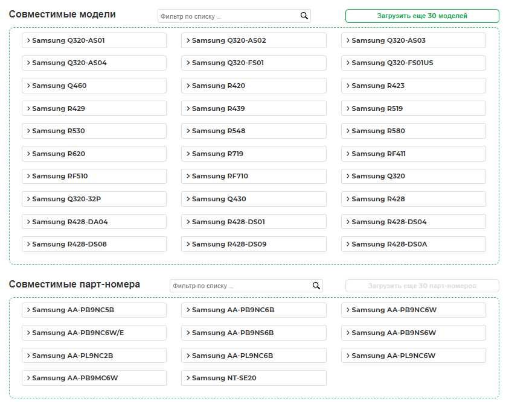
Task: Open Samsung R428-DS01 entry
Action: 254,222
